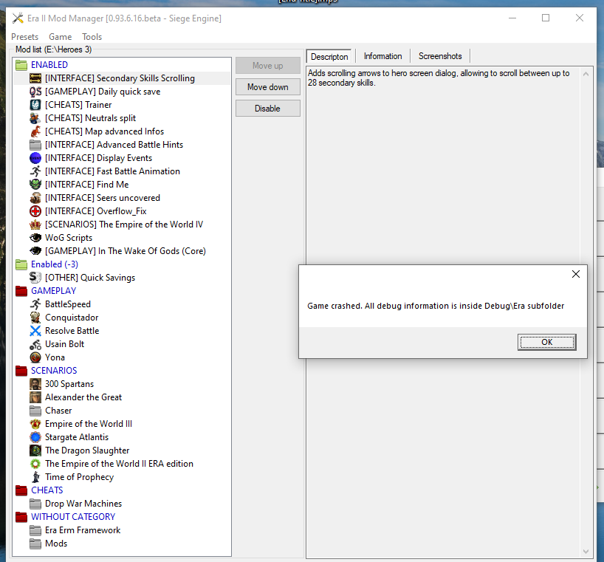Click the Empire of the World II ERA icon

35,464
